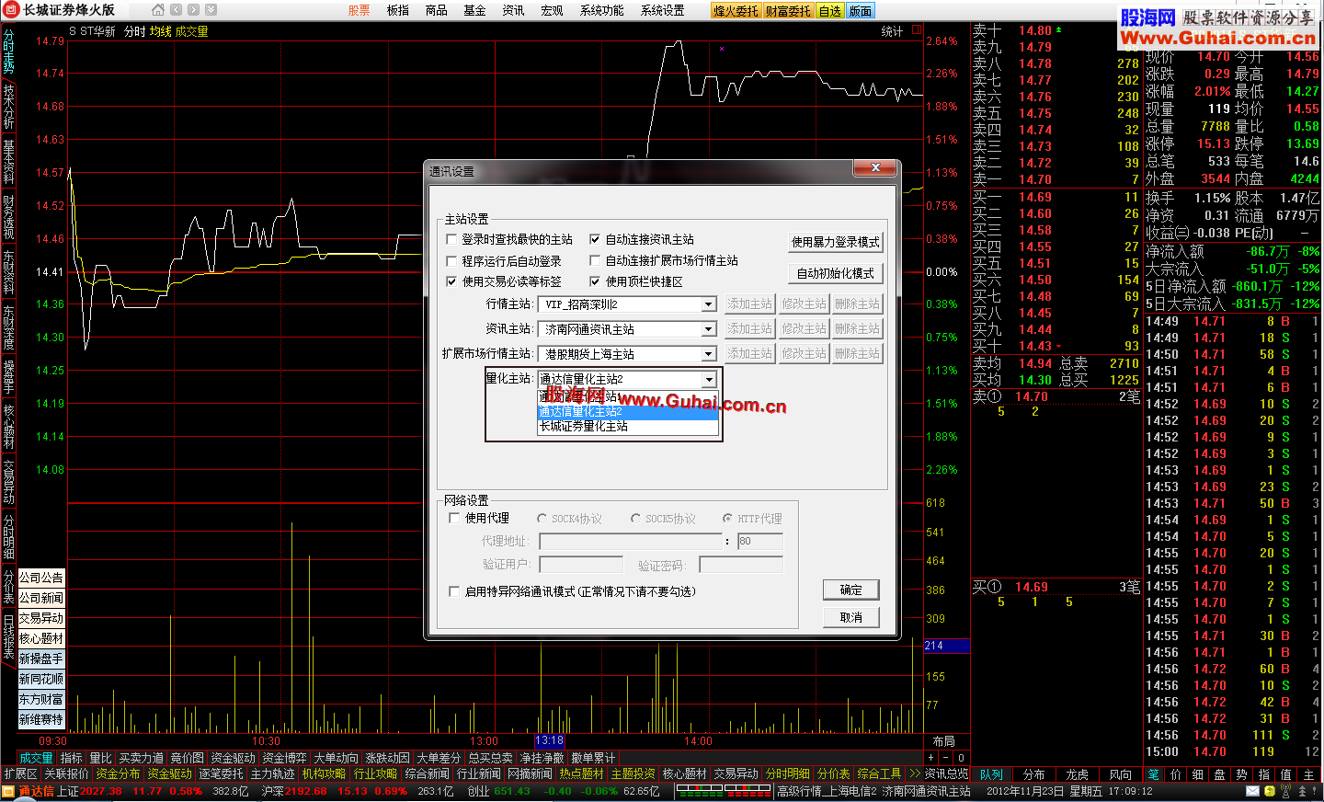Choose 通达信量化主站2 in the list
This screenshot has width=1324, height=802.
tap(628, 412)
